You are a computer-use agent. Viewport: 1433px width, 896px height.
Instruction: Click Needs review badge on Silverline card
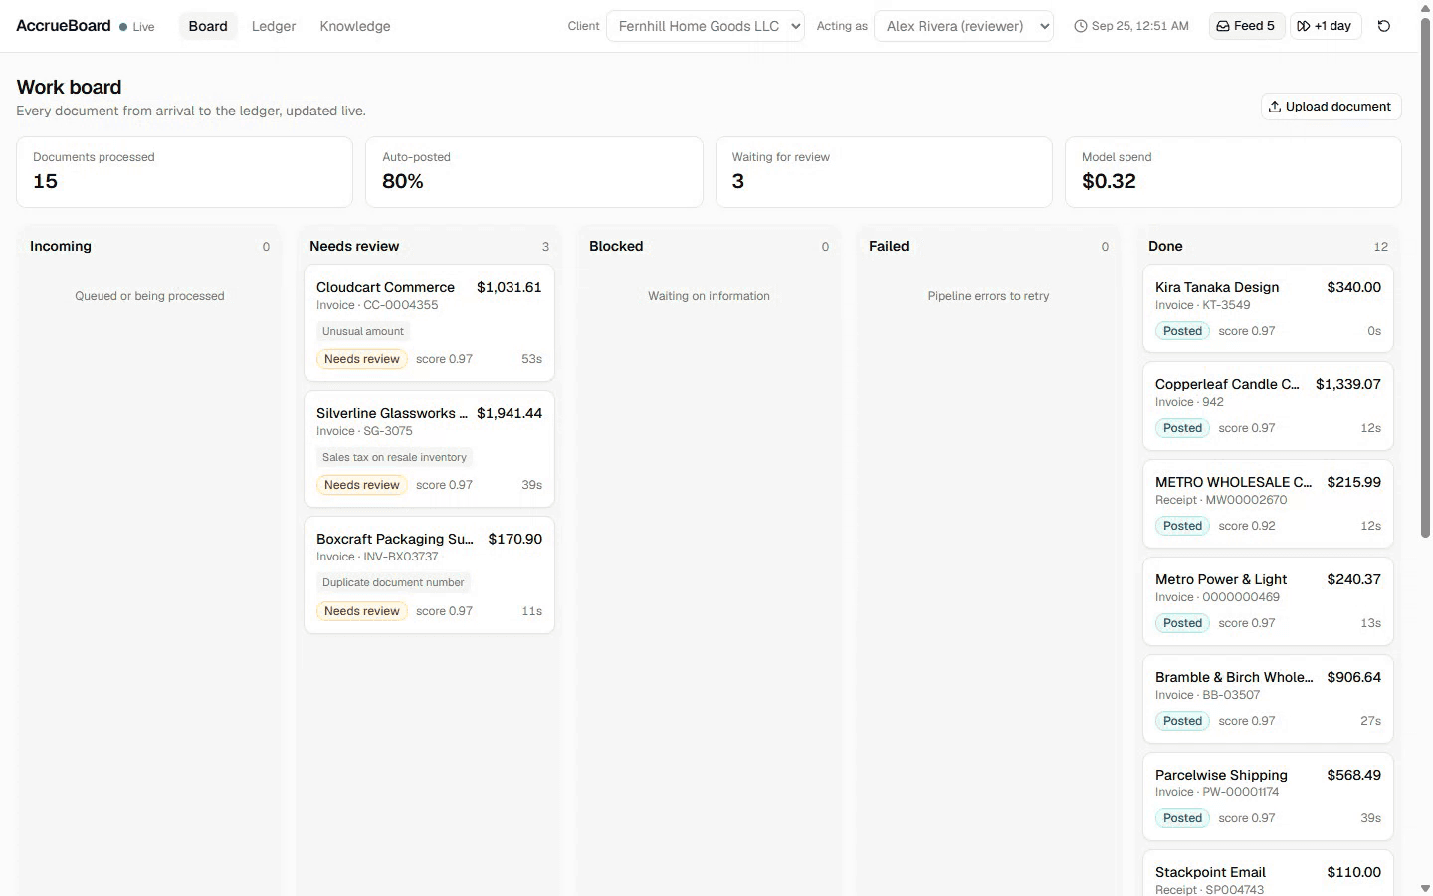(x=362, y=485)
